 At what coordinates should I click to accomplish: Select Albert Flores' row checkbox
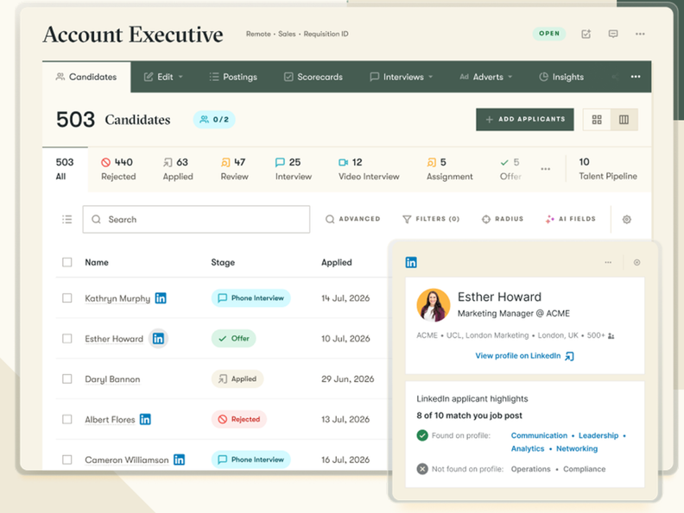(66, 419)
